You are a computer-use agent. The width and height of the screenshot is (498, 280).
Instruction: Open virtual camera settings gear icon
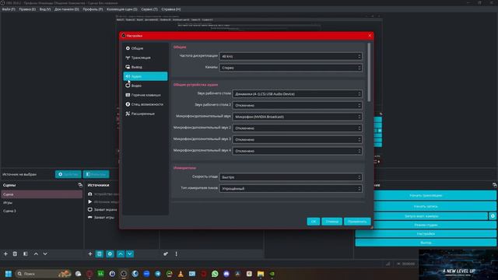(x=493, y=216)
